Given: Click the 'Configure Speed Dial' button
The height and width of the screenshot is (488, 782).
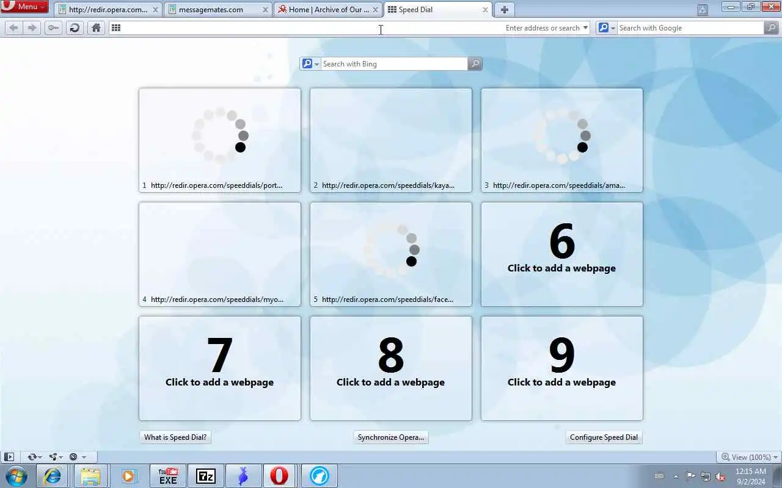Looking at the screenshot, I should 604,437.
